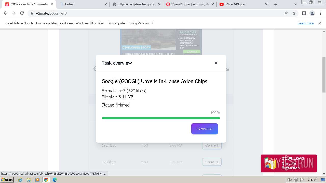Click the green conversion progress bar
326x183 pixels.
[161, 118]
